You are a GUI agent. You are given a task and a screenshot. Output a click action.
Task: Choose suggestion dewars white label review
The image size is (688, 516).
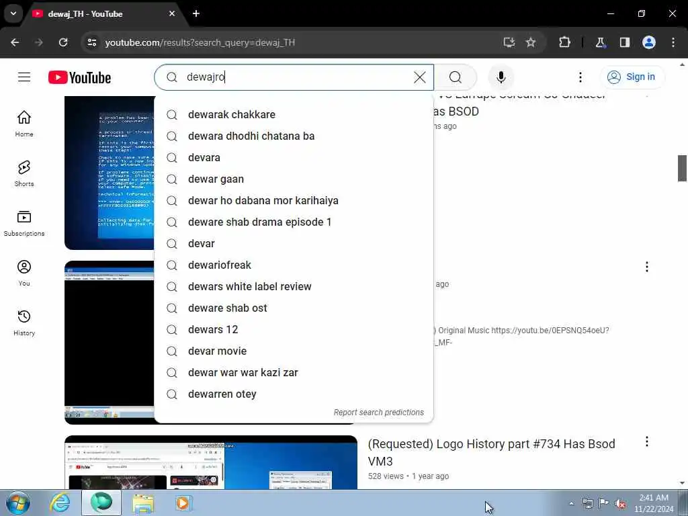[294, 286]
